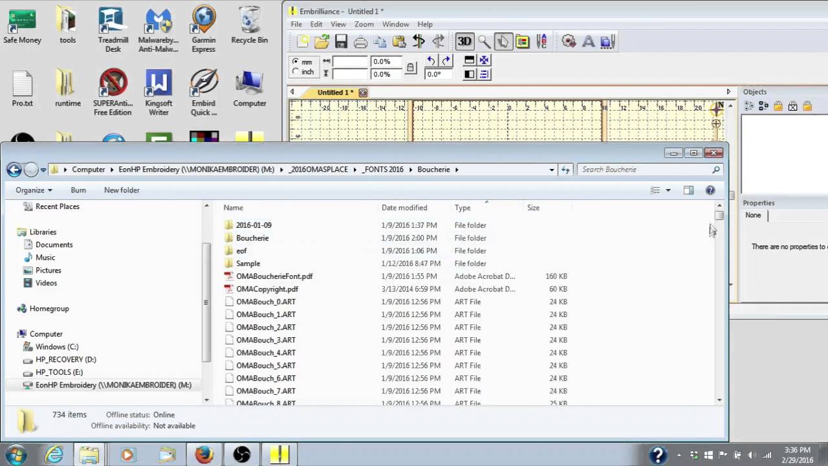Select OMACopyright.pdf file

[x=267, y=289]
